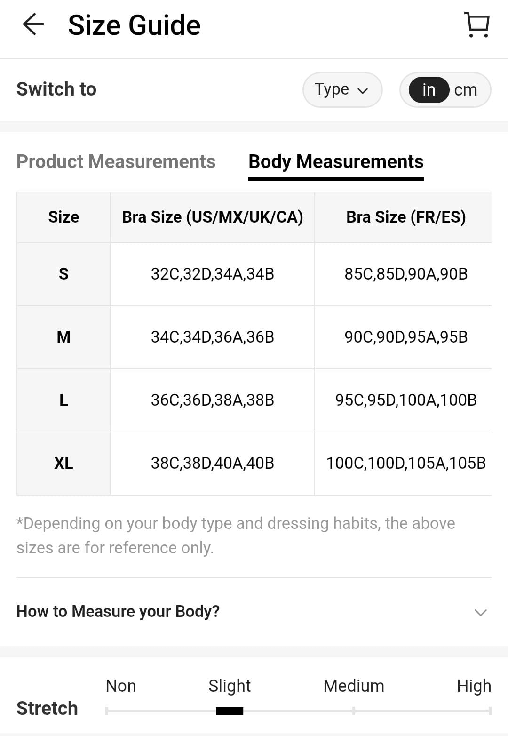The height and width of the screenshot is (736, 508).
Task: Click the High stretch label
Action: 474,686
